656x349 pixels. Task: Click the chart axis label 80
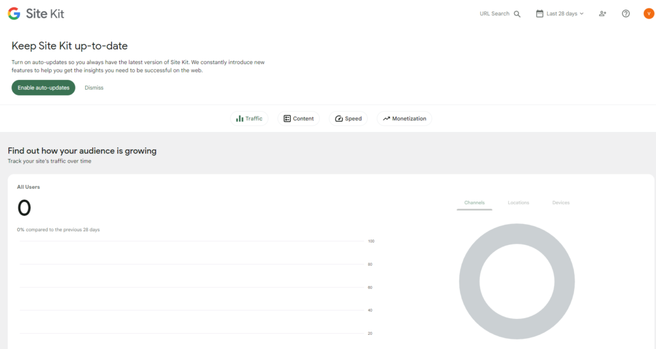pos(370,264)
